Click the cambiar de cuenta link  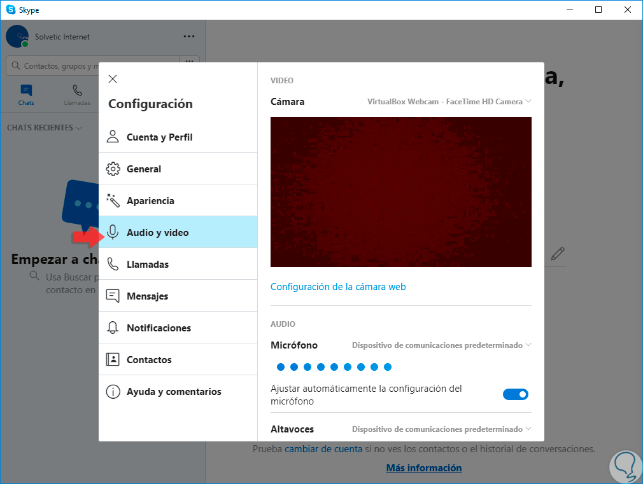coord(323,449)
